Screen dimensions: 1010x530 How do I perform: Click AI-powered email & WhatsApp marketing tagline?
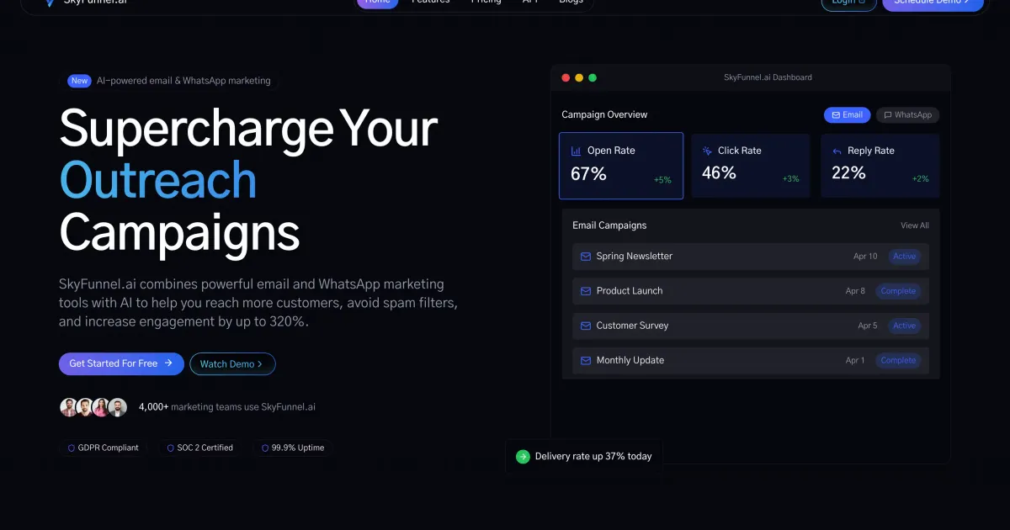pyautogui.click(x=183, y=81)
